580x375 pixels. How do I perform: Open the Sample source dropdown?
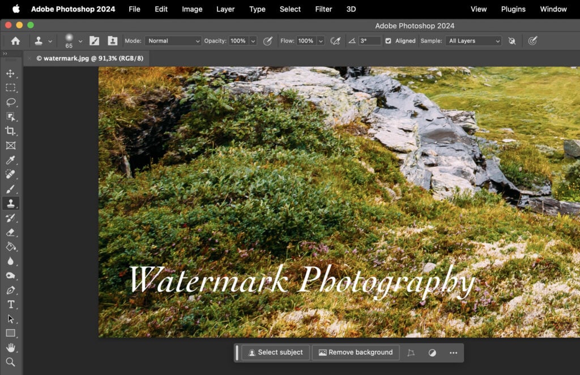[x=474, y=40]
